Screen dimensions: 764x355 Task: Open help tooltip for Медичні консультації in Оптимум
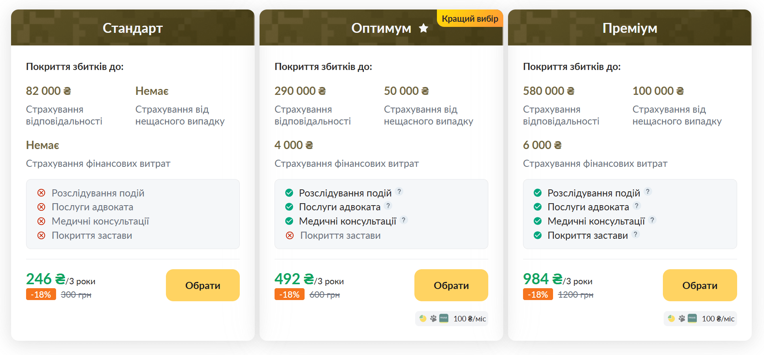(404, 220)
